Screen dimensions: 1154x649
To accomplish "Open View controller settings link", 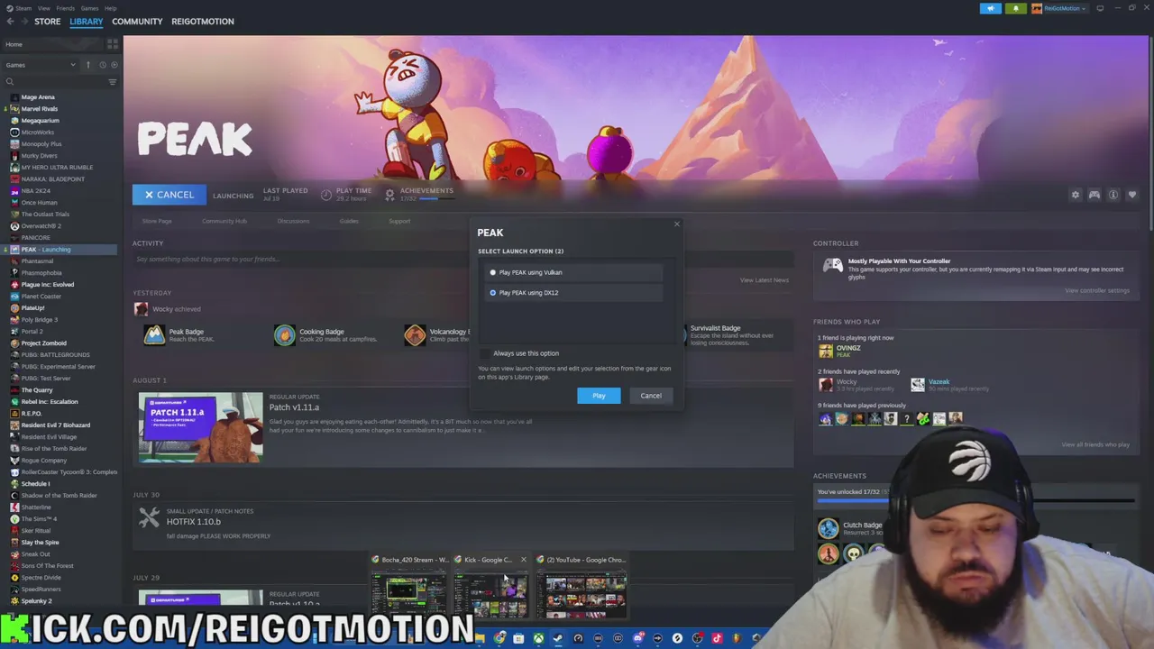I will point(1096,290).
